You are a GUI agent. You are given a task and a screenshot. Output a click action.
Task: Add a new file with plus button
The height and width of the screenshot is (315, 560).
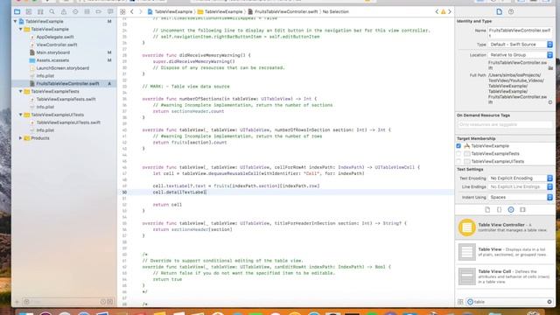[17, 302]
